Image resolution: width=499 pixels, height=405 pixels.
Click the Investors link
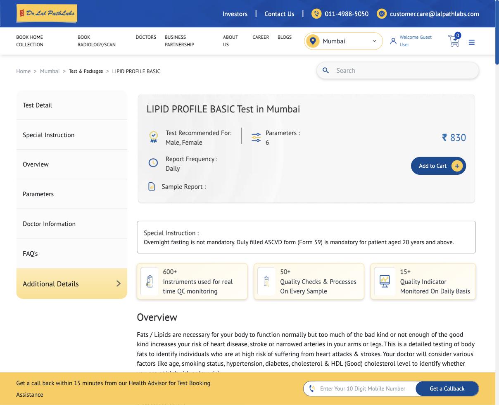235,14
